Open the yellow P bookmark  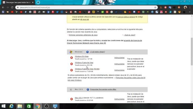93,12
